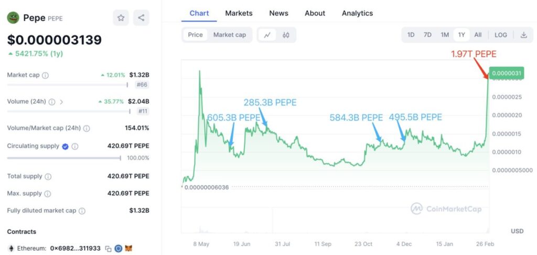Open the News tab
The image size is (537, 255).
[279, 13]
